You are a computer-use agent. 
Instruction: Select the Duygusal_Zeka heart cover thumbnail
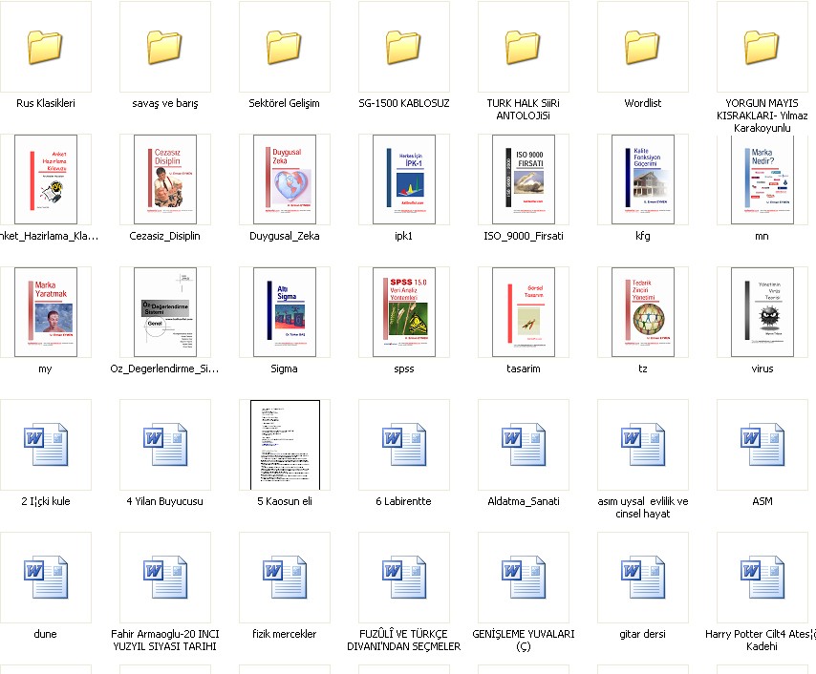[285, 179]
